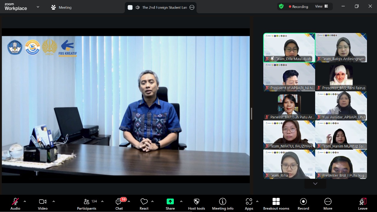377x212 pixels.
Task: Toggle the camera with Video button
Action: click(43, 204)
